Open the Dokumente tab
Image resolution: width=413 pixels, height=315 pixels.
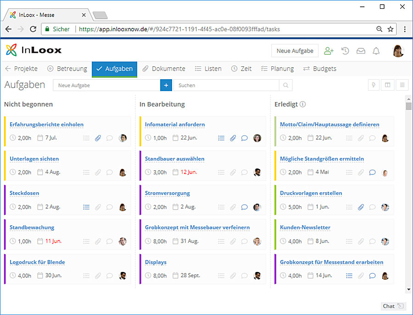click(x=164, y=69)
